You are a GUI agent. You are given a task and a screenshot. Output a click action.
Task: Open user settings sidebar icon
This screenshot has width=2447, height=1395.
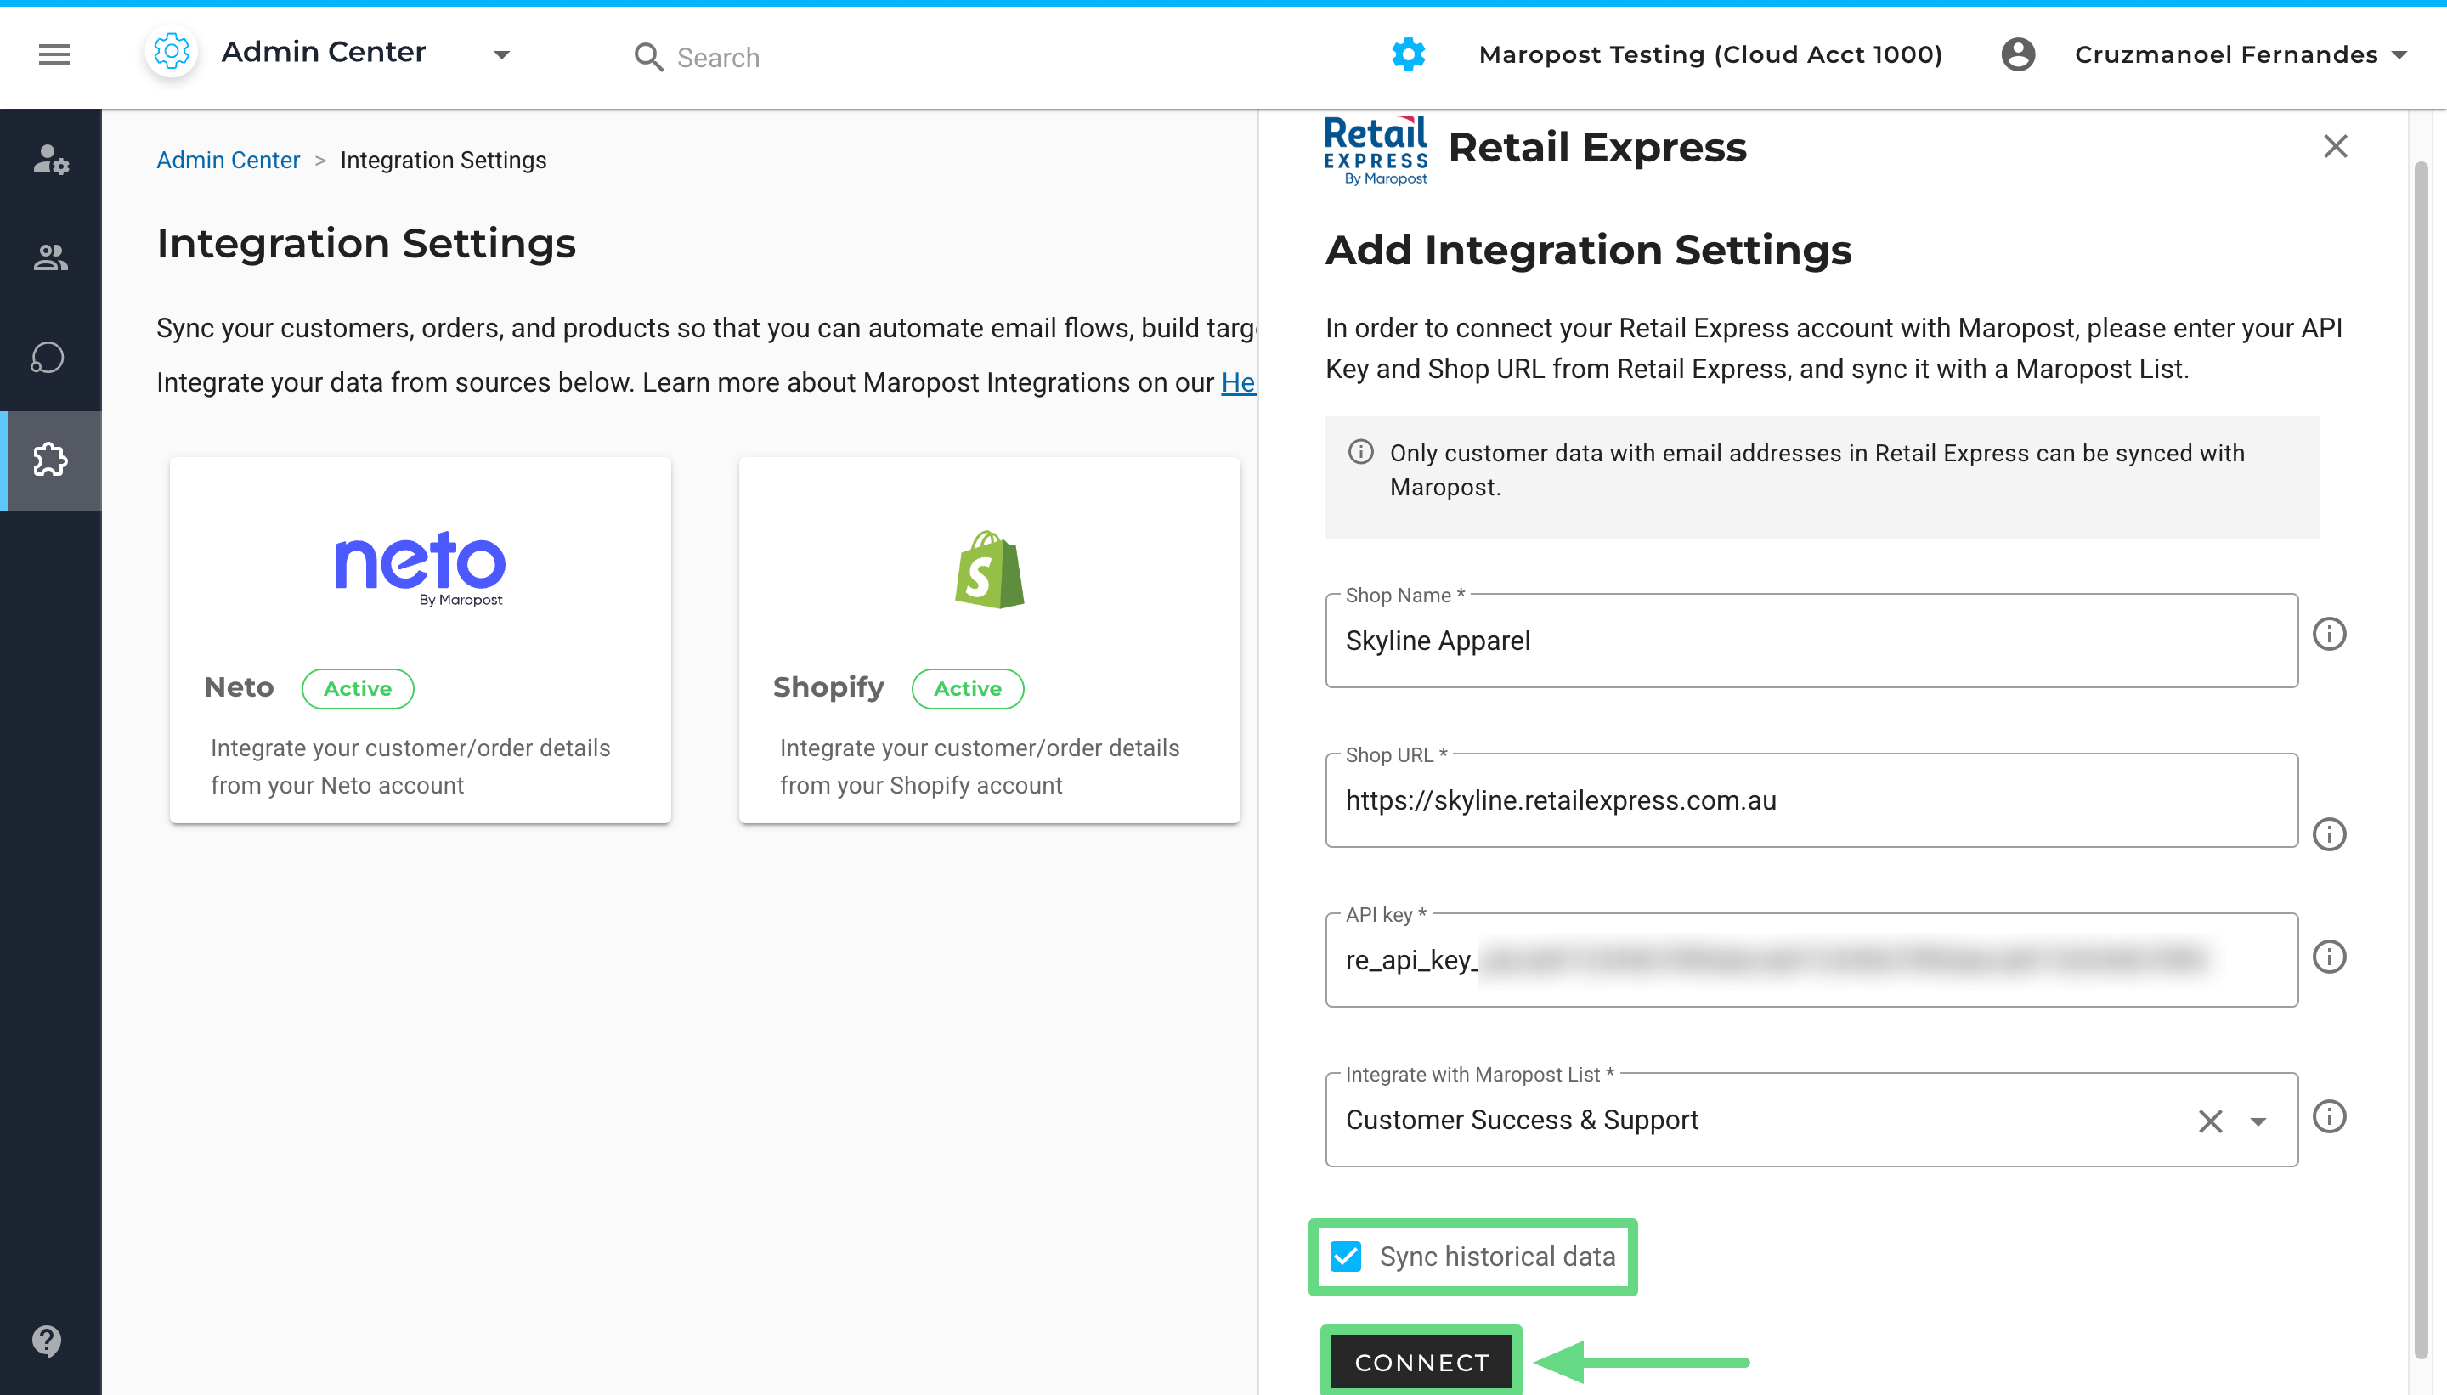[51, 158]
